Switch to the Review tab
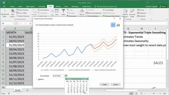 [58, 6]
